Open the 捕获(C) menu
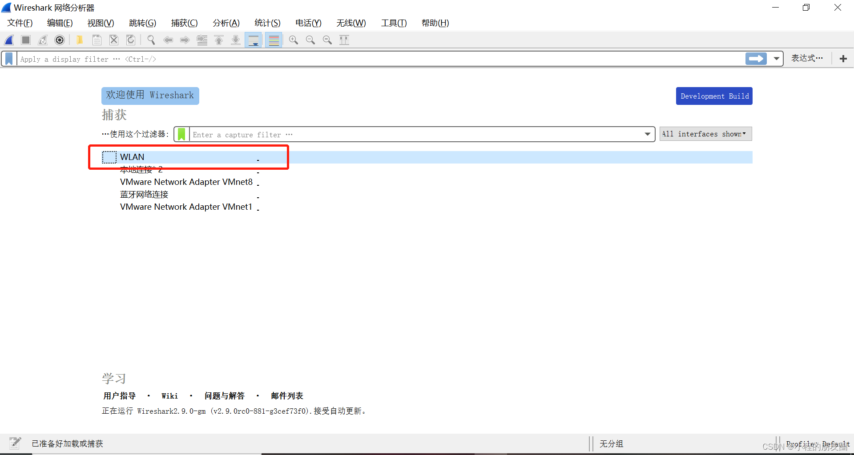 pos(185,23)
